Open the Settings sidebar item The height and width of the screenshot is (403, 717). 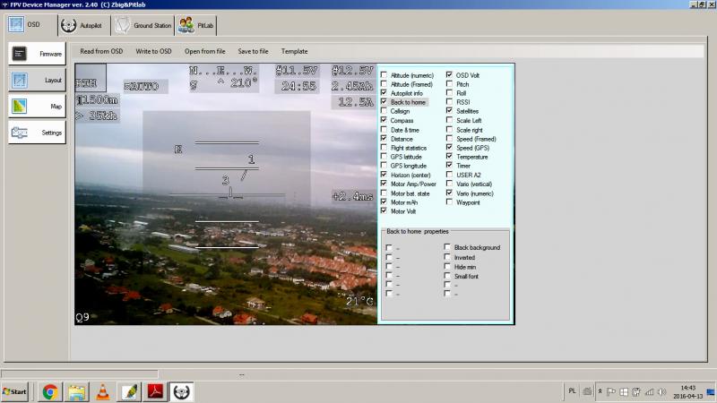pos(37,133)
